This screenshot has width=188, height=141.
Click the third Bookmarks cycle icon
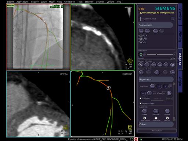(157, 73)
